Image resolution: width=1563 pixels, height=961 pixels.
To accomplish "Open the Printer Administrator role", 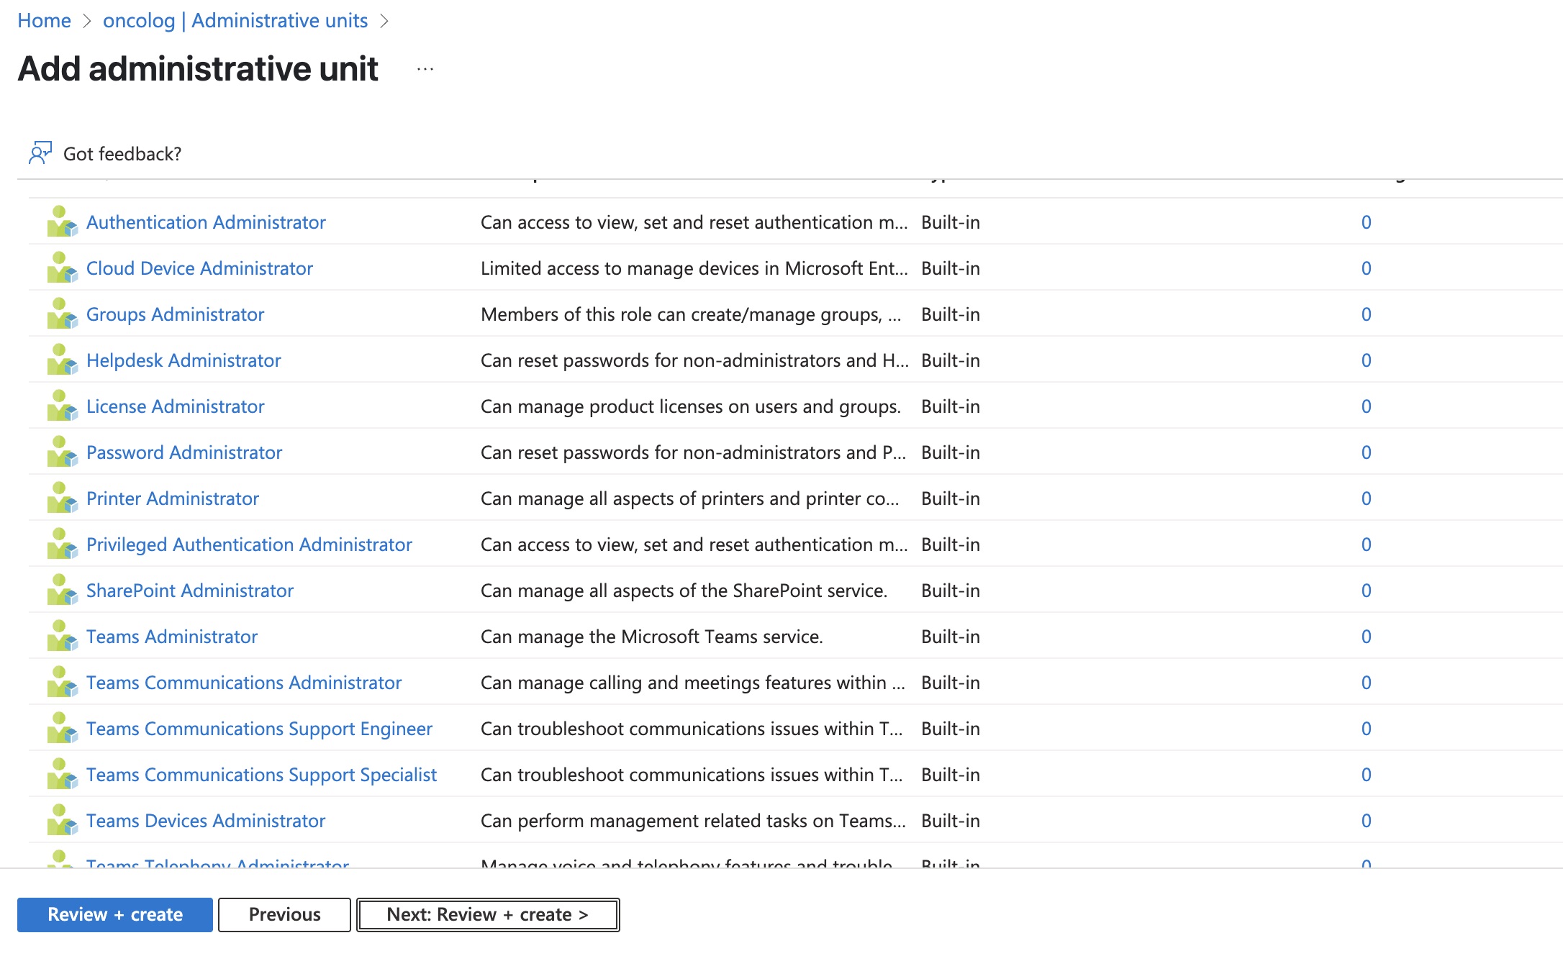I will (173, 498).
